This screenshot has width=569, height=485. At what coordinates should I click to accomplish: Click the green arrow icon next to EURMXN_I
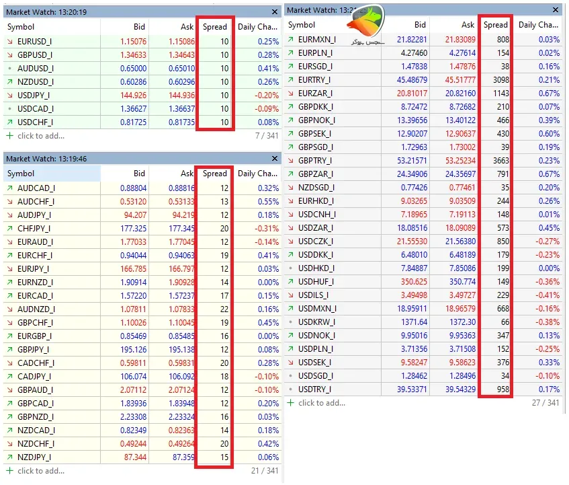coord(291,40)
